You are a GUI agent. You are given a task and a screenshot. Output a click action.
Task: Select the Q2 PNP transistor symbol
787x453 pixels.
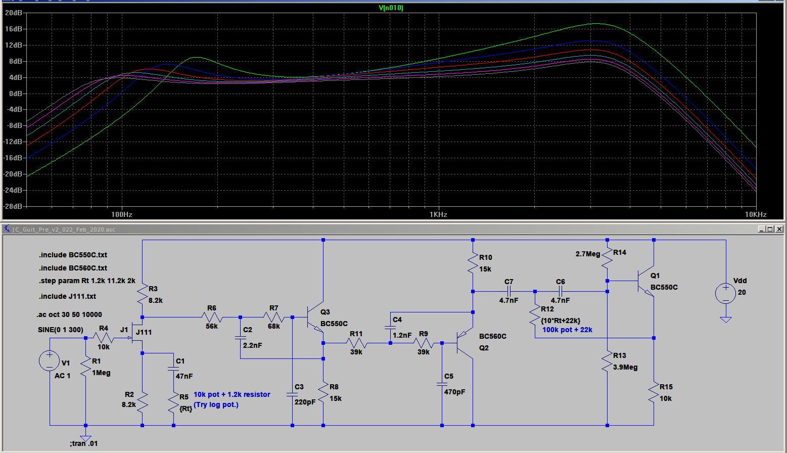(465, 343)
